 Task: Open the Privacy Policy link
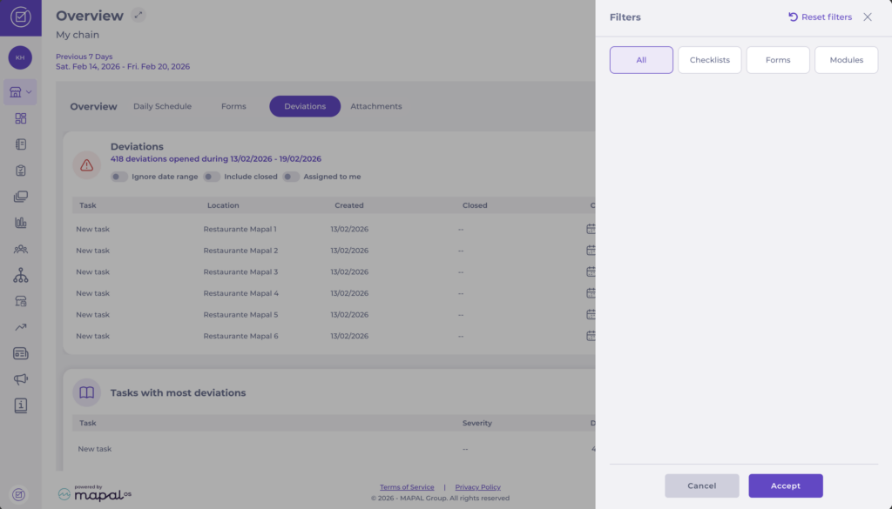pyautogui.click(x=477, y=487)
